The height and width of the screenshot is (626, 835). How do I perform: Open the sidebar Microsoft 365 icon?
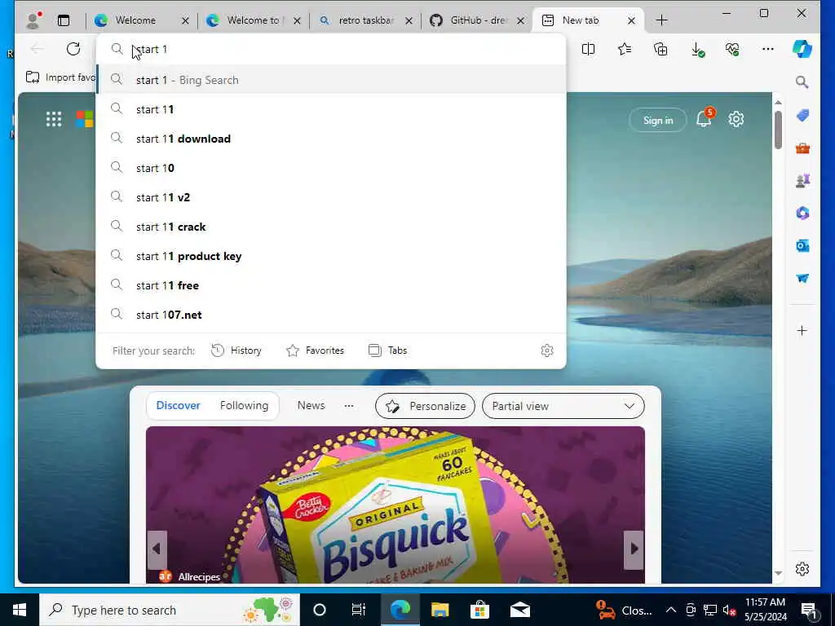coord(802,214)
